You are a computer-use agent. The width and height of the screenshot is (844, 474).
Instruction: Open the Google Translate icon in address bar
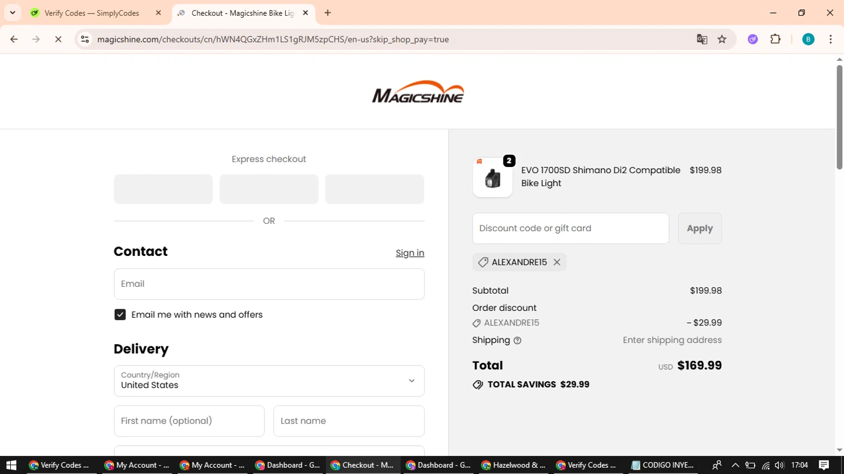(x=702, y=39)
